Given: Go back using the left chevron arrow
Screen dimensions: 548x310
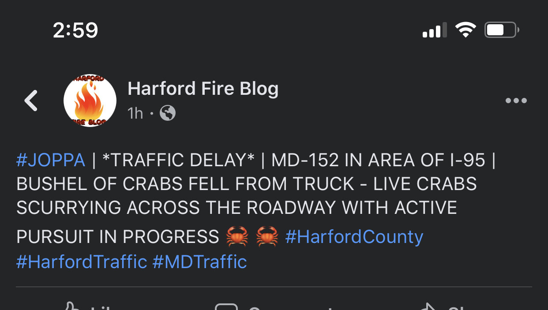Looking at the screenshot, I should 31,101.
